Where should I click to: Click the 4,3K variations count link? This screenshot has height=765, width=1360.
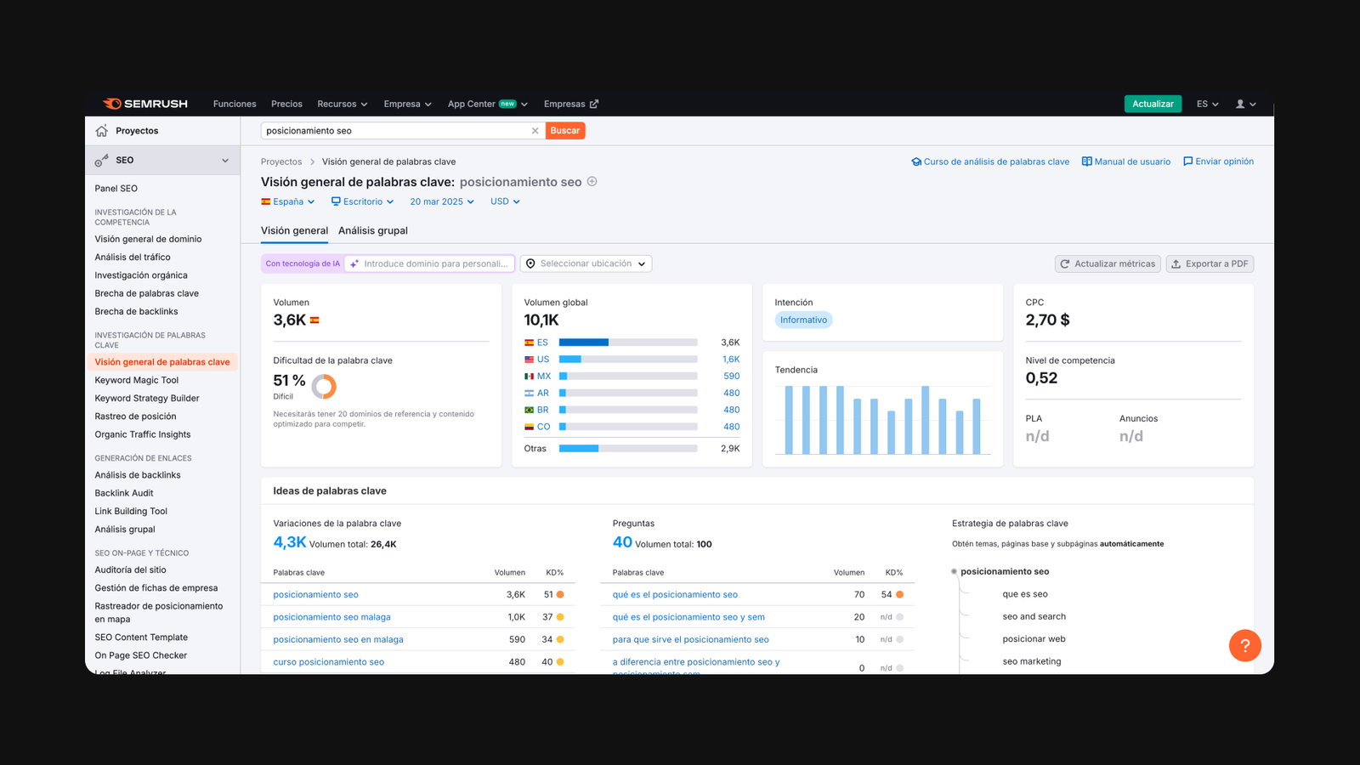[x=289, y=542]
